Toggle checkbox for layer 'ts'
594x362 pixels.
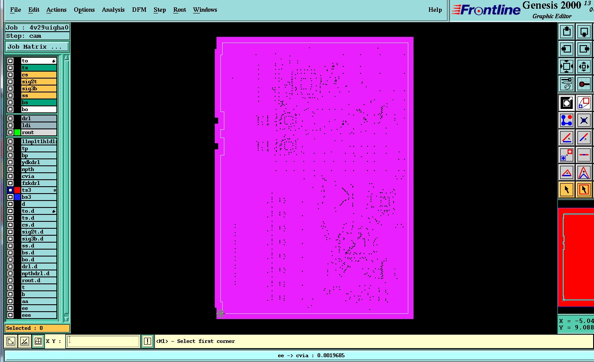tap(10, 68)
